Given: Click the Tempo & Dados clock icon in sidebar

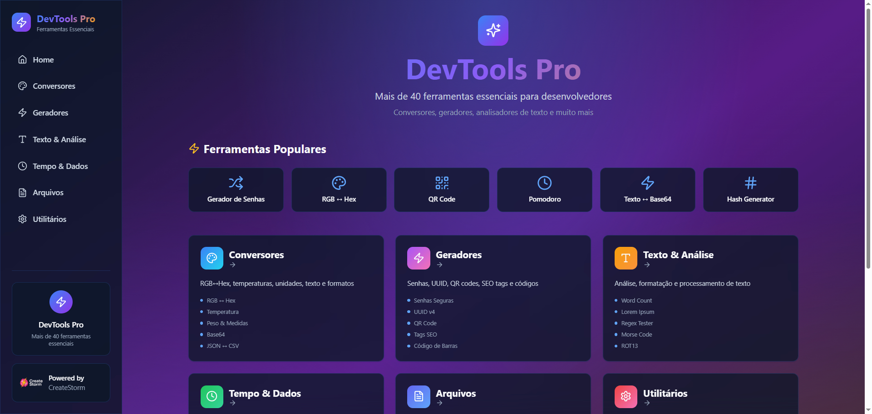Looking at the screenshot, I should pyautogui.click(x=22, y=166).
